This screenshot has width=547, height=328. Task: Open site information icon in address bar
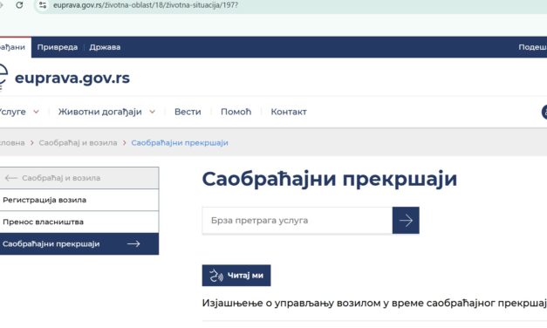pyautogui.click(x=43, y=5)
